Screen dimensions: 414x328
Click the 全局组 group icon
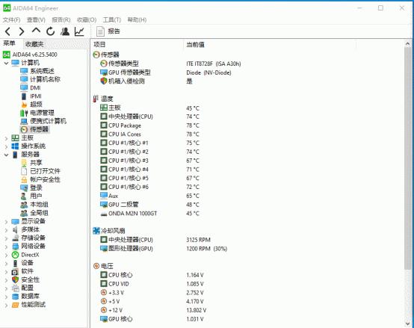click(x=24, y=213)
